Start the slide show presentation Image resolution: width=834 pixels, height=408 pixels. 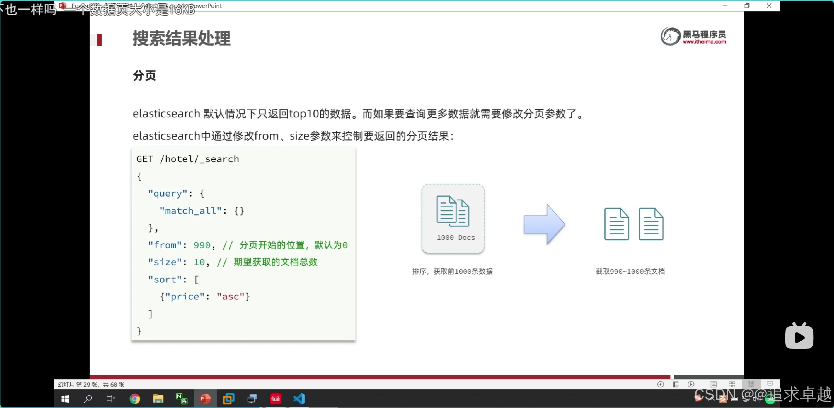[x=770, y=384]
